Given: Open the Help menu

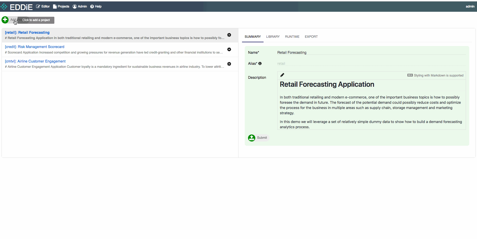Looking at the screenshot, I should click(96, 6).
